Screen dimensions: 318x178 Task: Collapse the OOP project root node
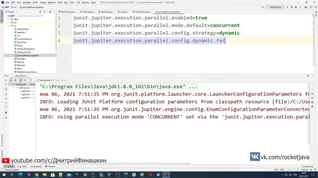[5, 16]
